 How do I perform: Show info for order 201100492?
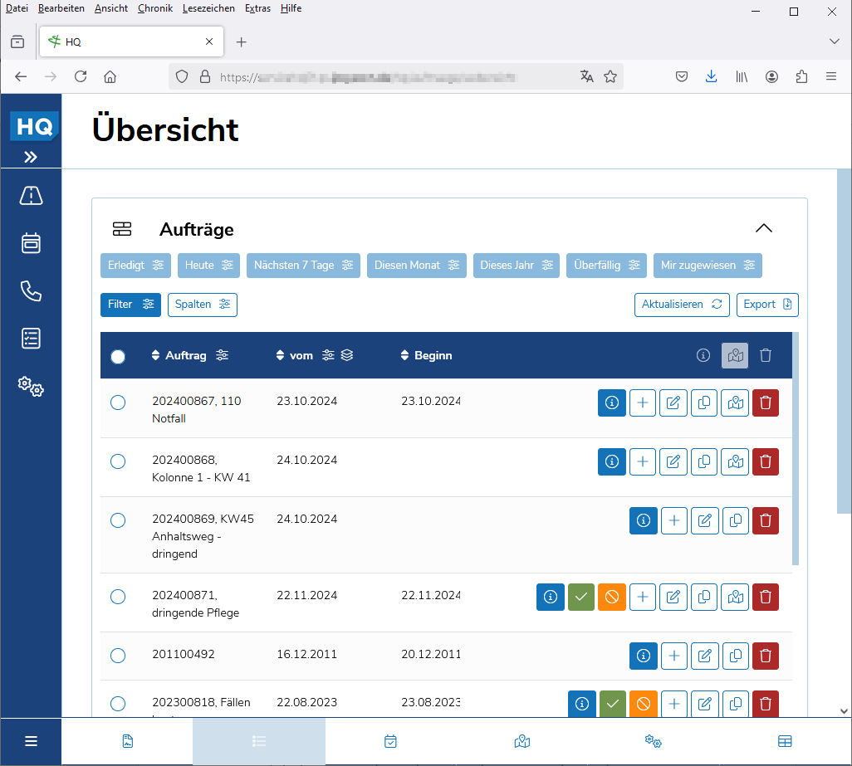pyautogui.click(x=643, y=656)
